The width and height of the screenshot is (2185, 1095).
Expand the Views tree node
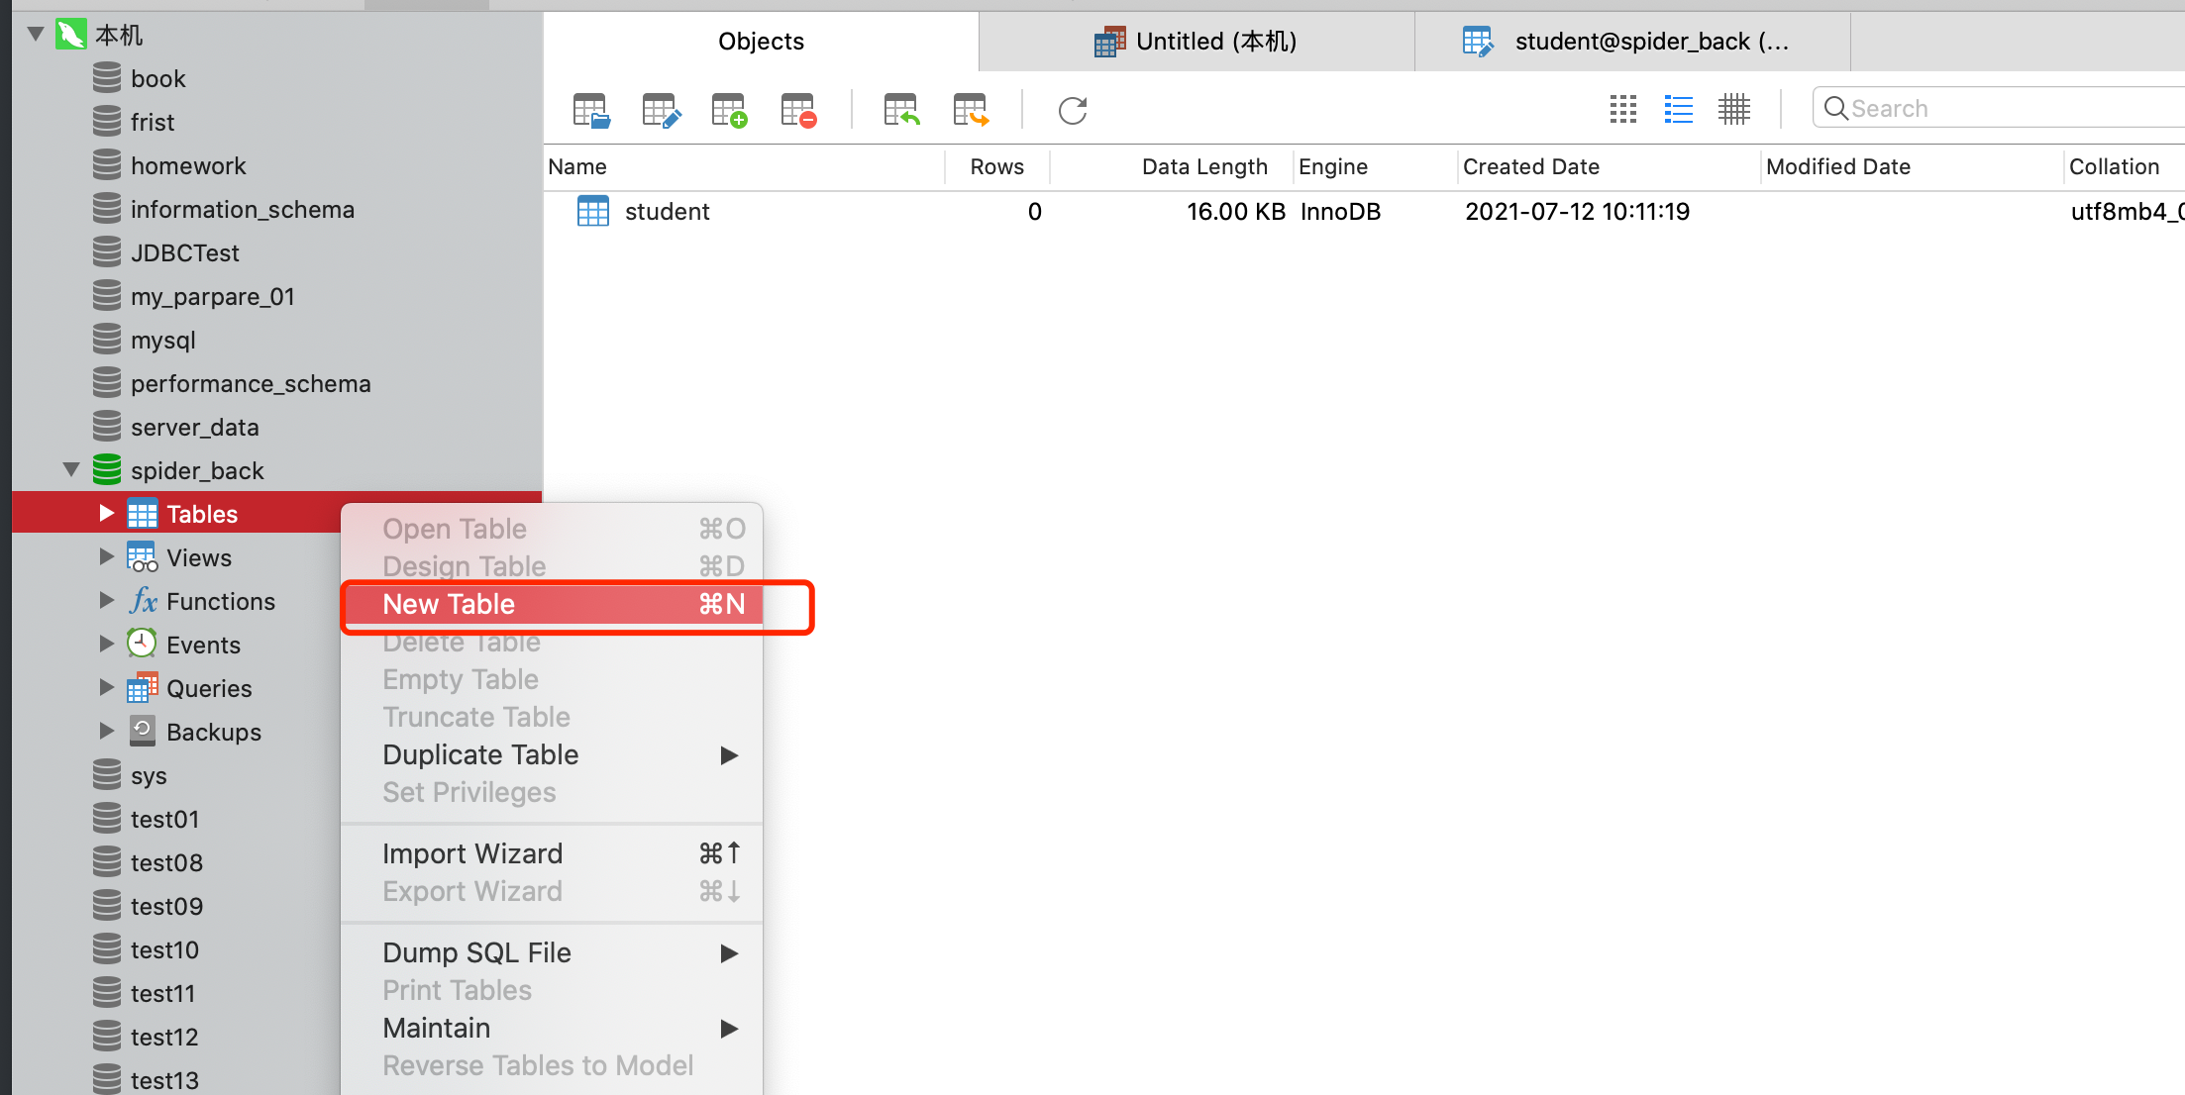[107, 556]
